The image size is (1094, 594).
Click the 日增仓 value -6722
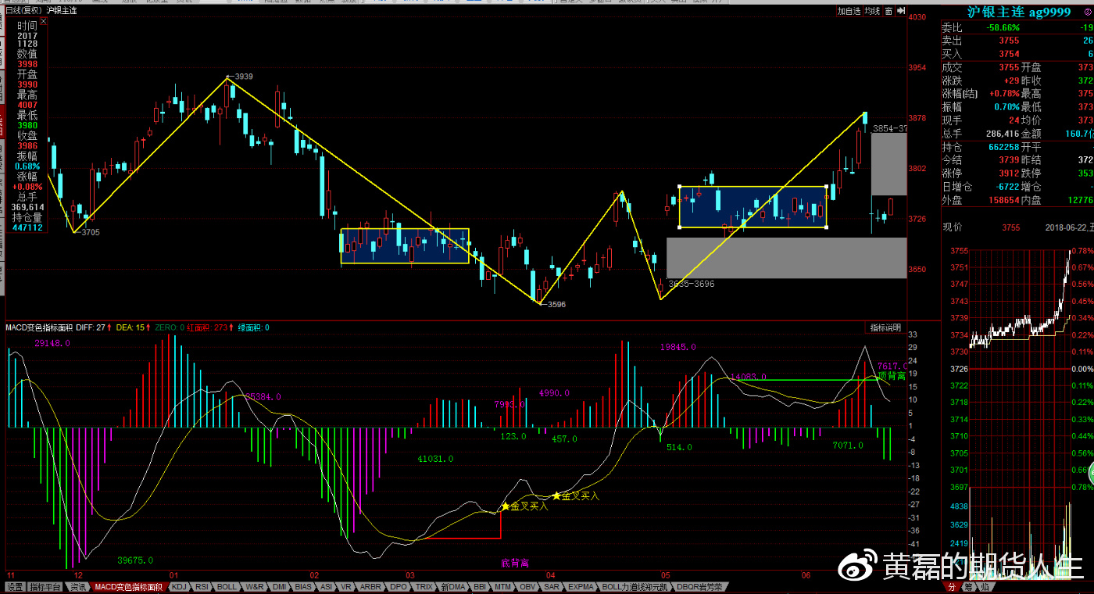click(1006, 187)
